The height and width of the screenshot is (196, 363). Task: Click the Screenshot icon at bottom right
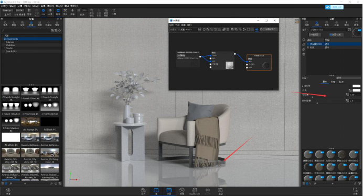[355, 190]
